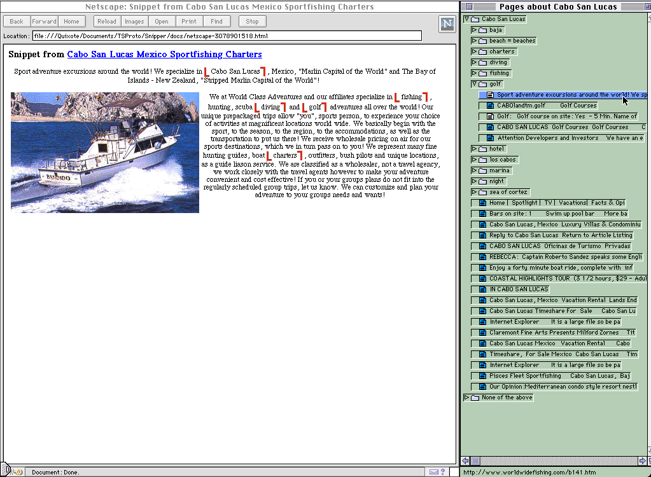Click the Home toolbar button
The image size is (651, 477).
(x=71, y=22)
